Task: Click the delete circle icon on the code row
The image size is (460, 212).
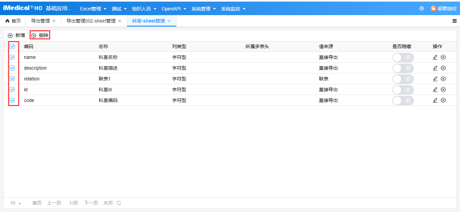Action: pos(443,100)
